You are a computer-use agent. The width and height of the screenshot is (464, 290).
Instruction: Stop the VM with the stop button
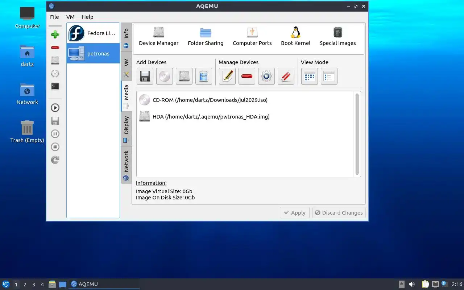(x=55, y=147)
